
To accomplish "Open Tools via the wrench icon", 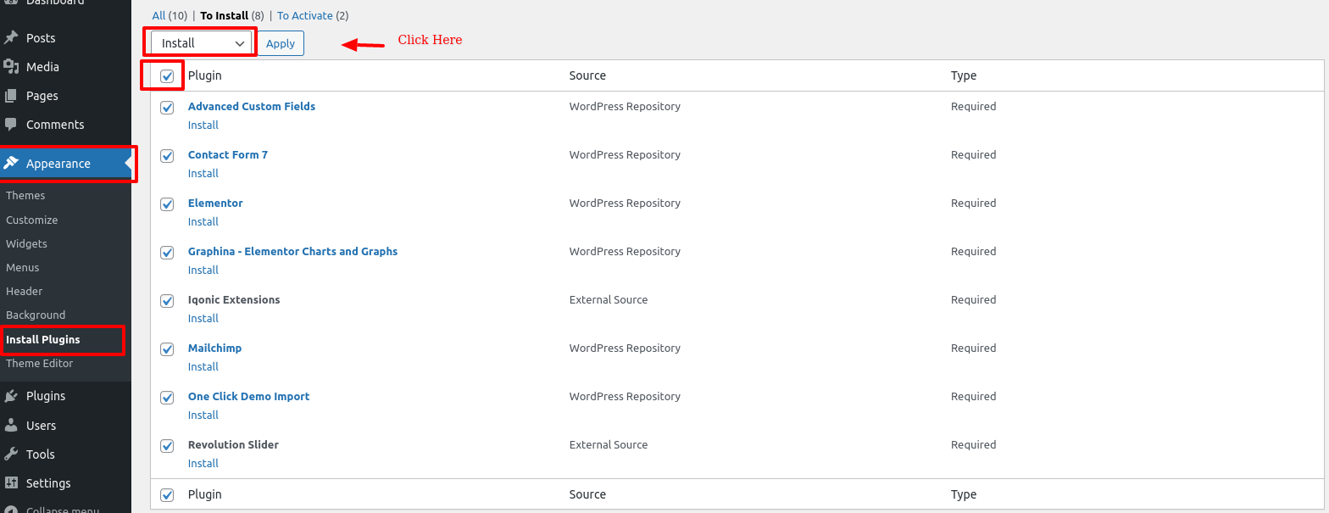I will (x=11, y=454).
